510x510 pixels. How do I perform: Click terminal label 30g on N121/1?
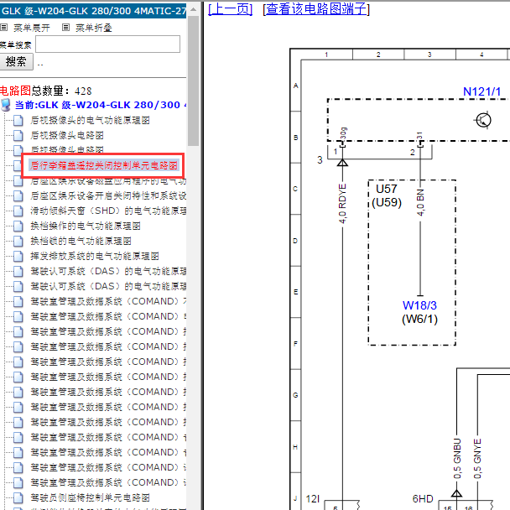click(x=344, y=133)
